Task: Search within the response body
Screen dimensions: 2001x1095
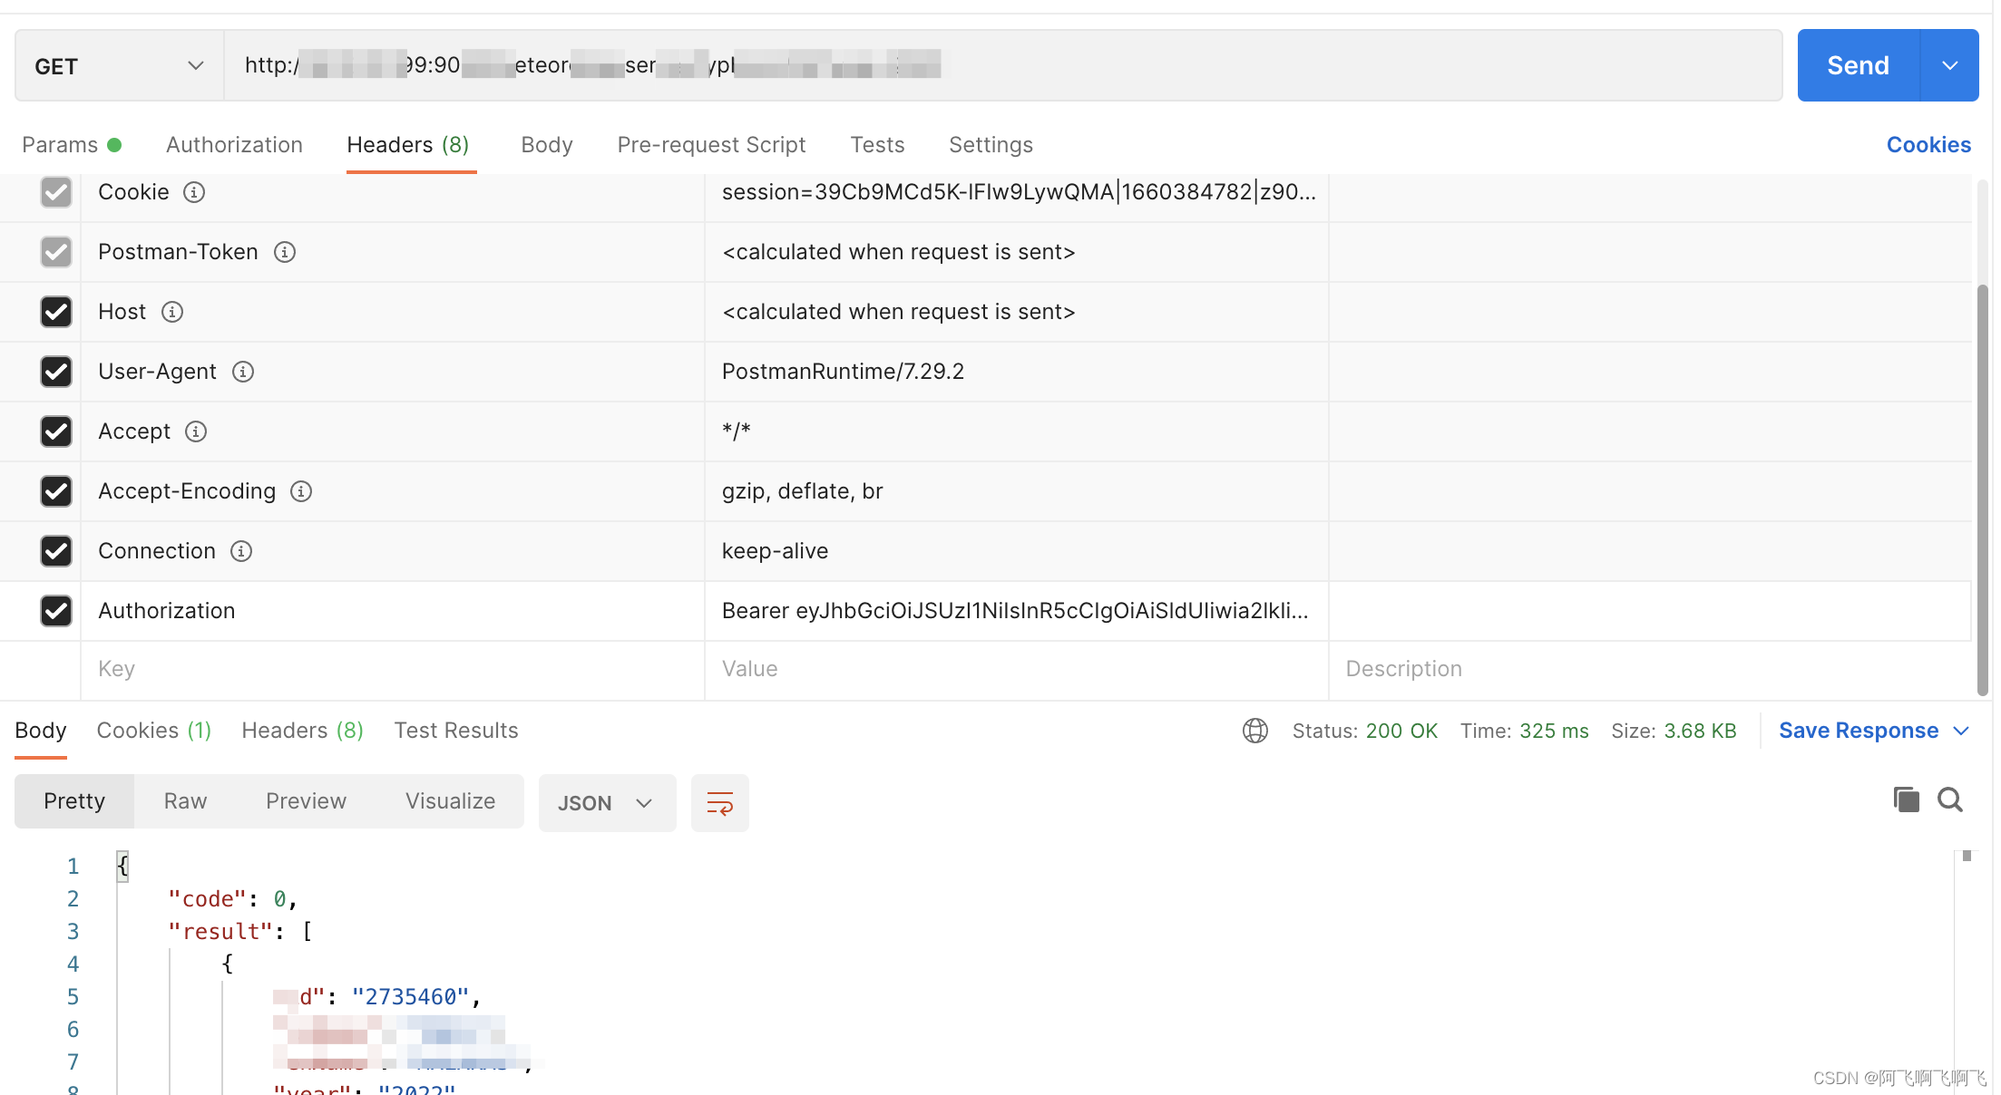Action: tap(1951, 799)
